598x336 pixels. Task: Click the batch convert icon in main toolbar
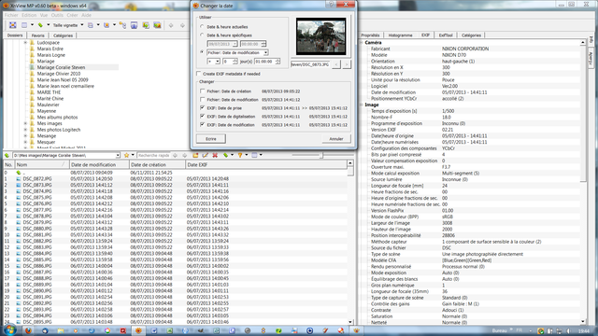click(x=146, y=25)
